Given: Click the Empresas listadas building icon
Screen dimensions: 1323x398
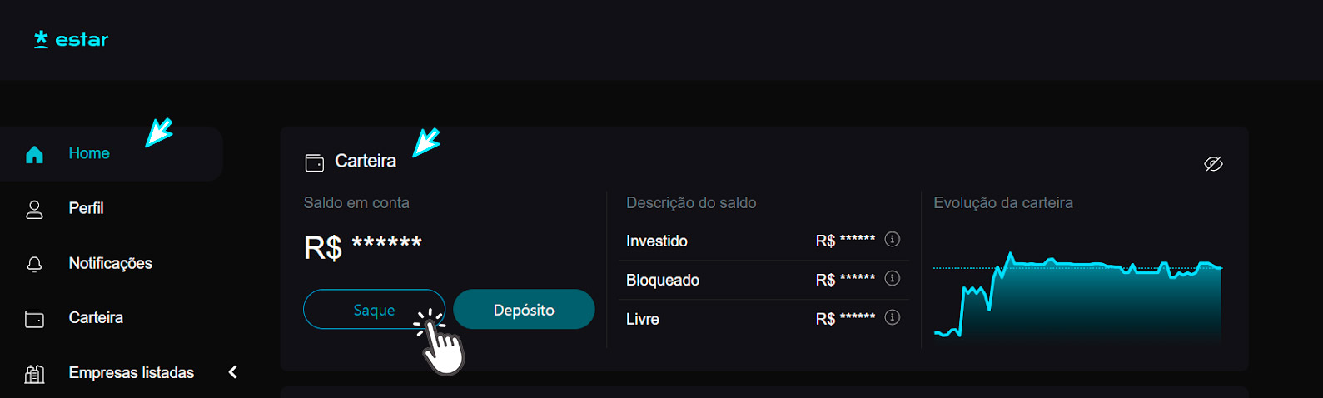Looking at the screenshot, I should (x=34, y=374).
